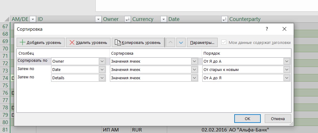Click the Столбец column heading in the dialog
Screen dimensions: 318x133
point(26,53)
